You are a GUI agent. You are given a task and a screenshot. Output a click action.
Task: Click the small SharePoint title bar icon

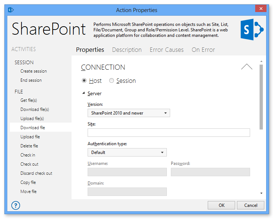click(x=11, y=10)
